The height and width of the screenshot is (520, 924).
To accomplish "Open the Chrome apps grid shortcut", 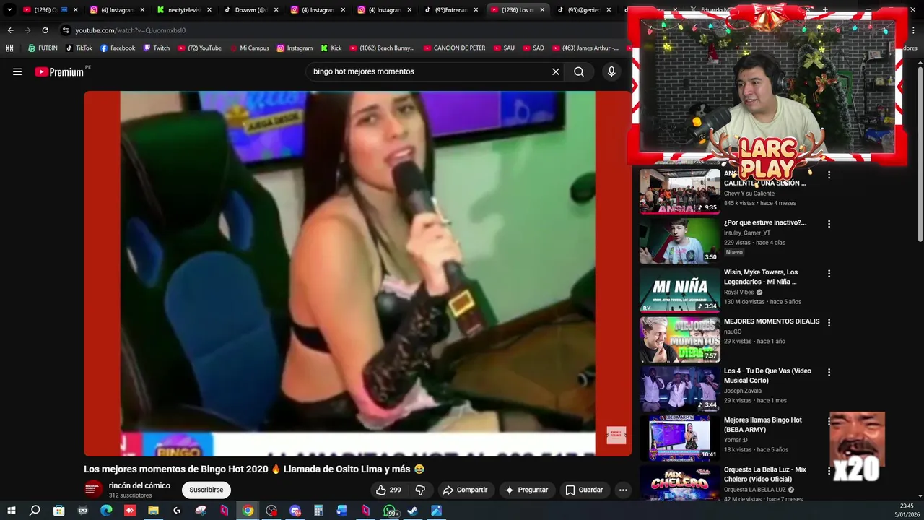I will pyautogui.click(x=9, y=48).
